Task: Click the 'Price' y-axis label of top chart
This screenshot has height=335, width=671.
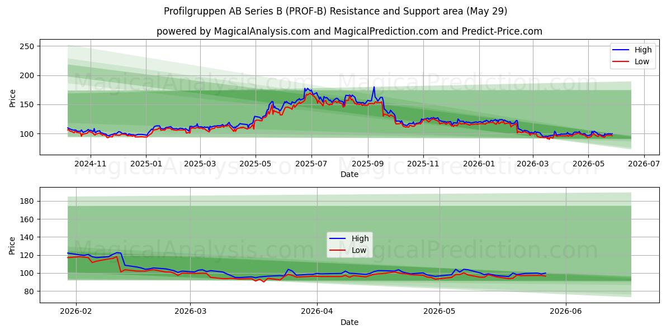Action: point(12,98)
